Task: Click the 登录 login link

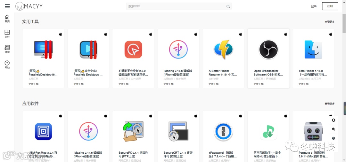Action: click(x=314, y=6)
